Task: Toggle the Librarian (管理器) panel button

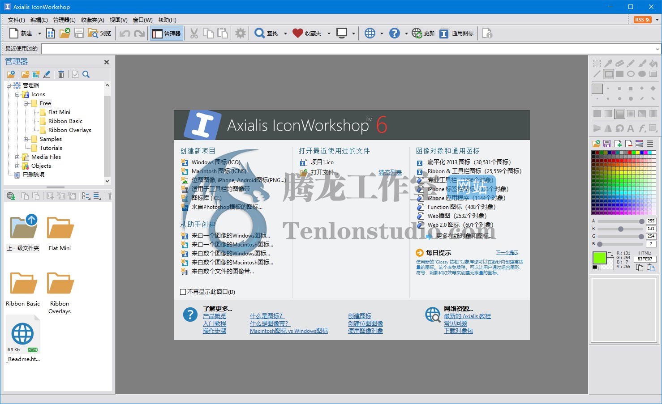Action: click(166, 33)
